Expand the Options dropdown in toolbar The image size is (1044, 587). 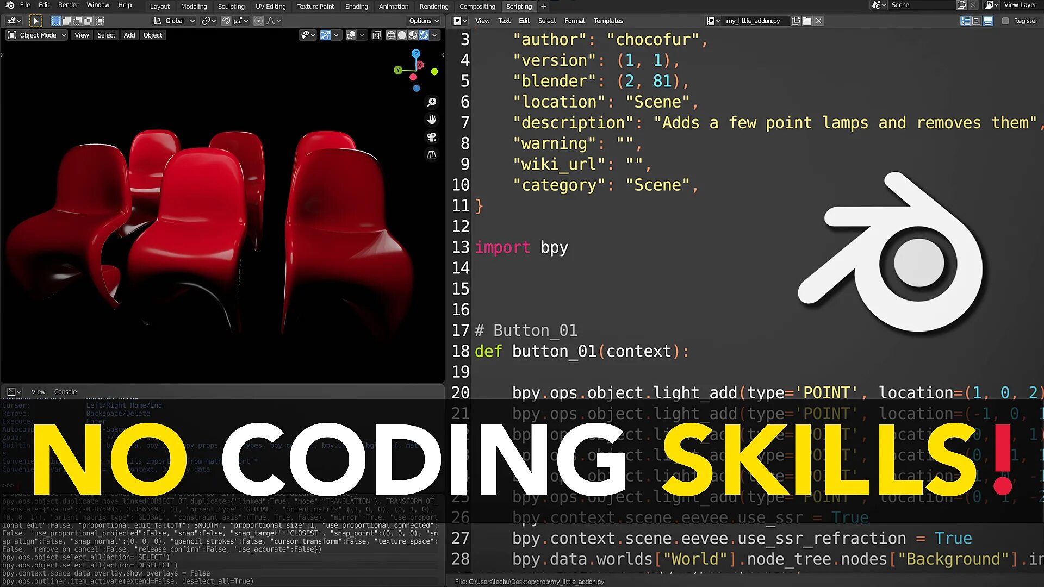click(423, 20)
